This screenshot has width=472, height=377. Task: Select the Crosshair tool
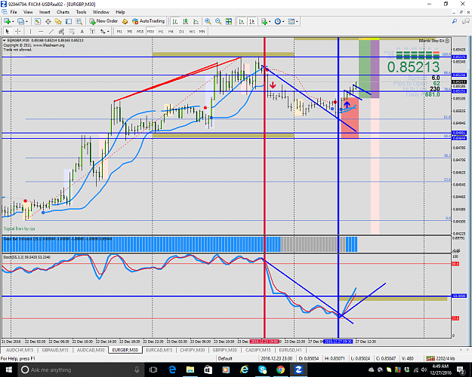point(18,31)
